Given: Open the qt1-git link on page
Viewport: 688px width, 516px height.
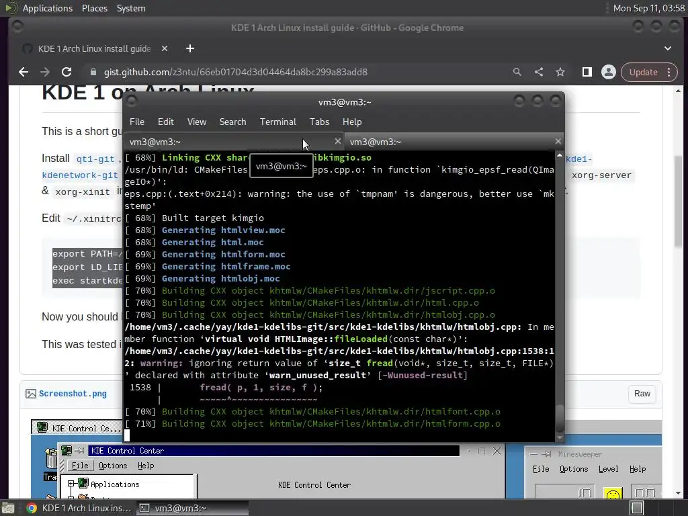Looking at the screenshot, I should tap(95, 159).
